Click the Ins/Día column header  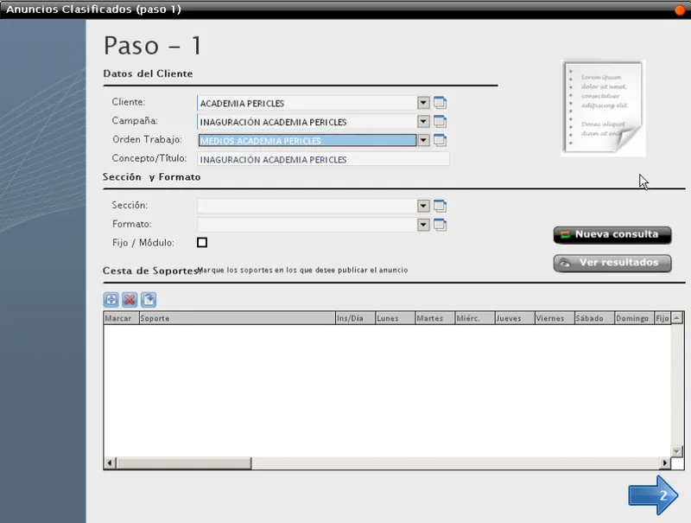click(x=355, y=318)
